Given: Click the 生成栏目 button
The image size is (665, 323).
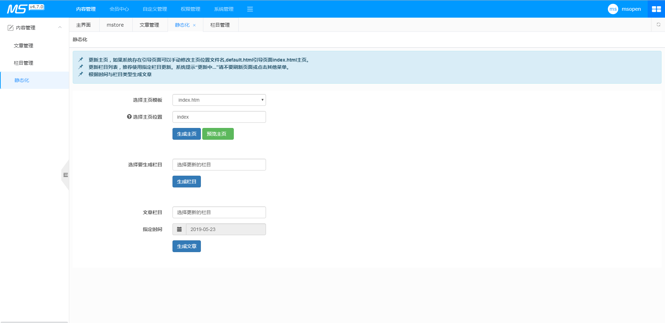Looking at the screenshot, I should point(187,182).
